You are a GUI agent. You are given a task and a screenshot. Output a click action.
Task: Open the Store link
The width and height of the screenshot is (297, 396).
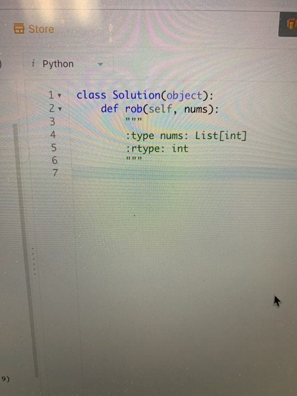point(34,28)
